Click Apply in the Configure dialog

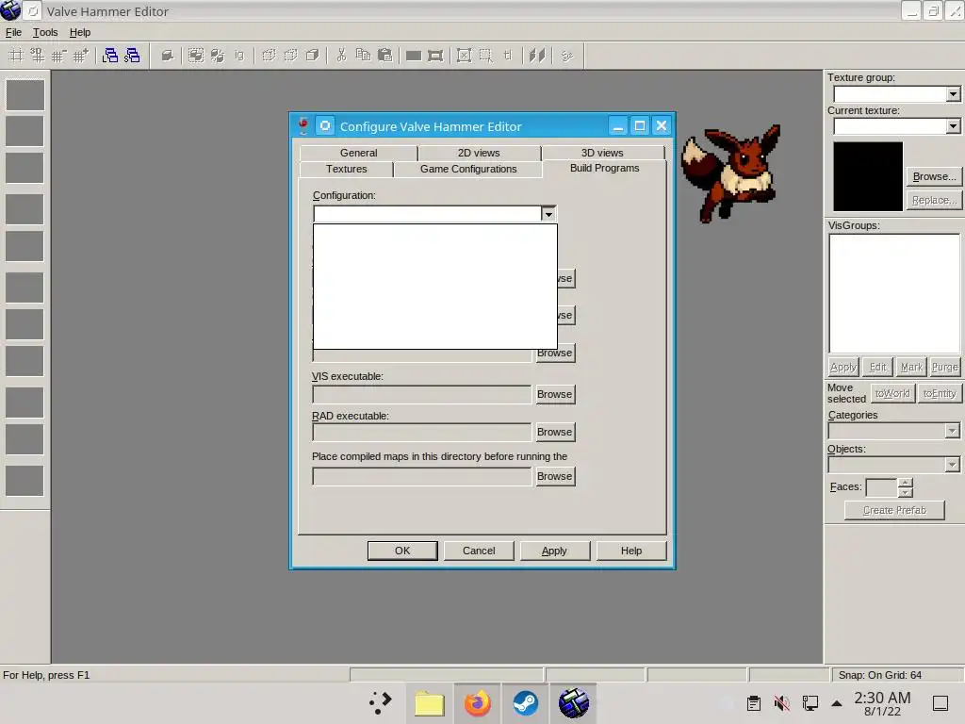(554, 551)
